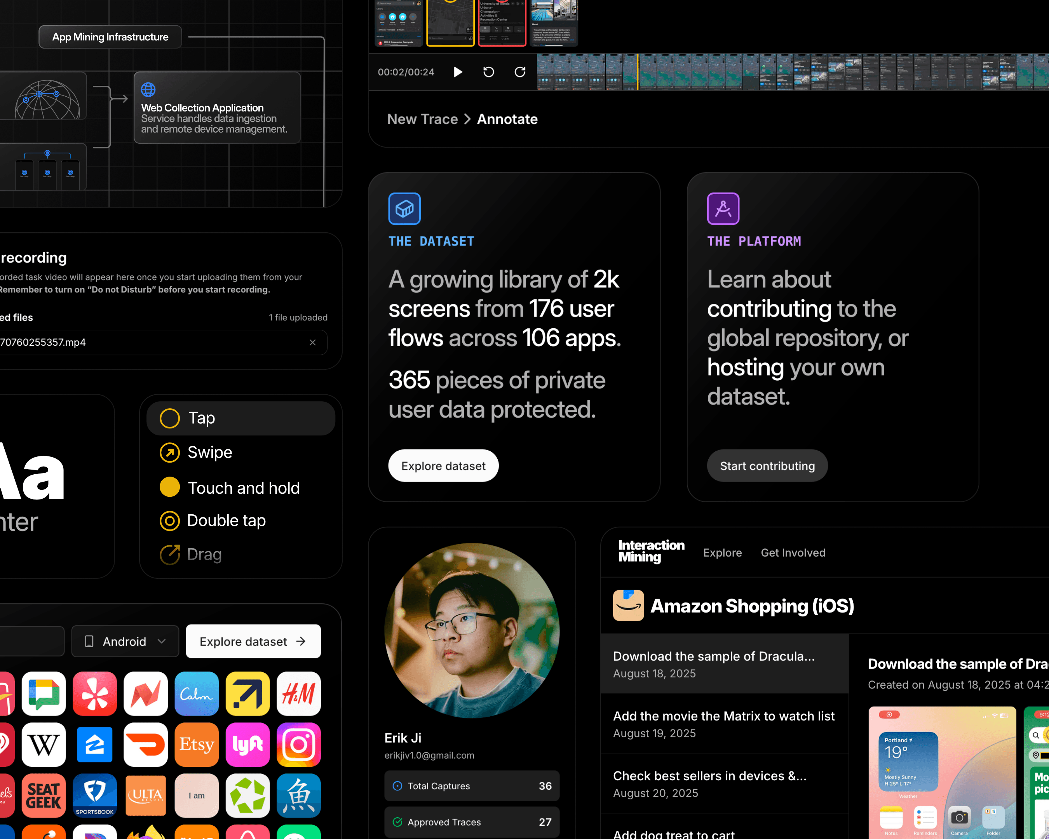Image resolution: width=1049 pixels, height=839 pixels.
Task: Select the yellow-outlined screen thumbnail
Action: click(x=450, y=23)
